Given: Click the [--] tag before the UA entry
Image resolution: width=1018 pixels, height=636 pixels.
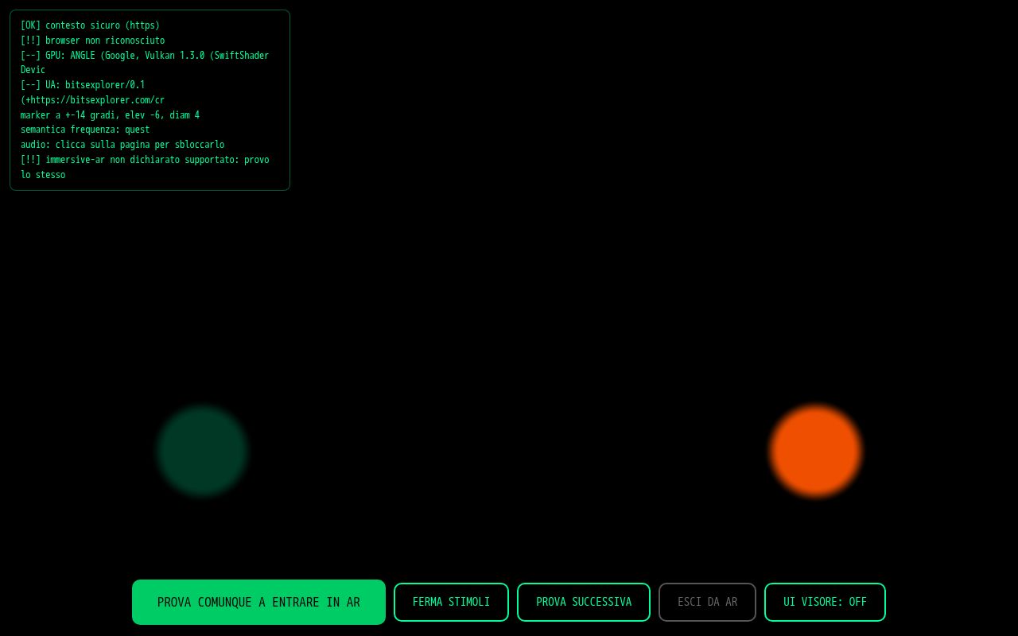Looking at the screenshot, I should (x=30, y=85).
